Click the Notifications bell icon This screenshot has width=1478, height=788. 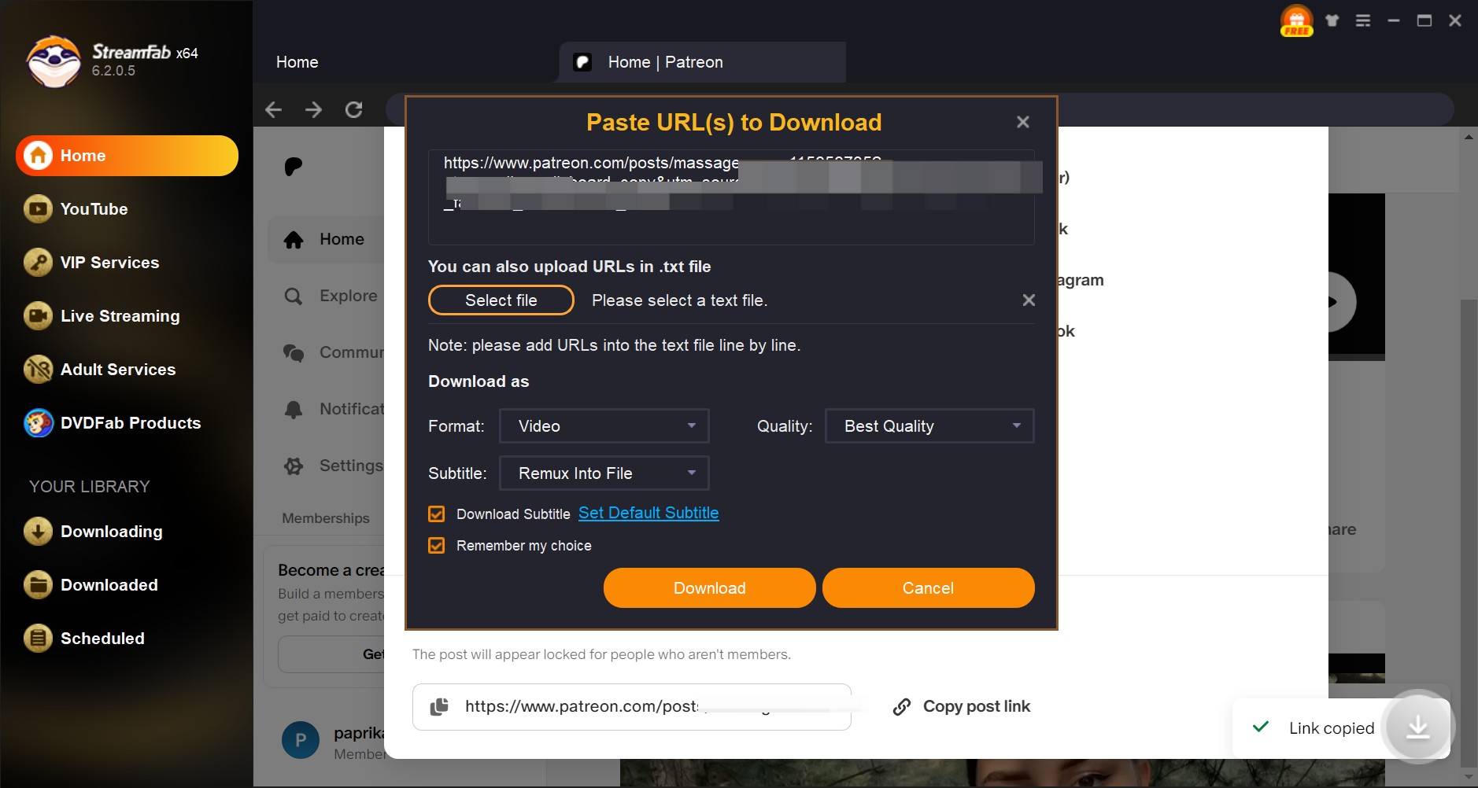294,410
